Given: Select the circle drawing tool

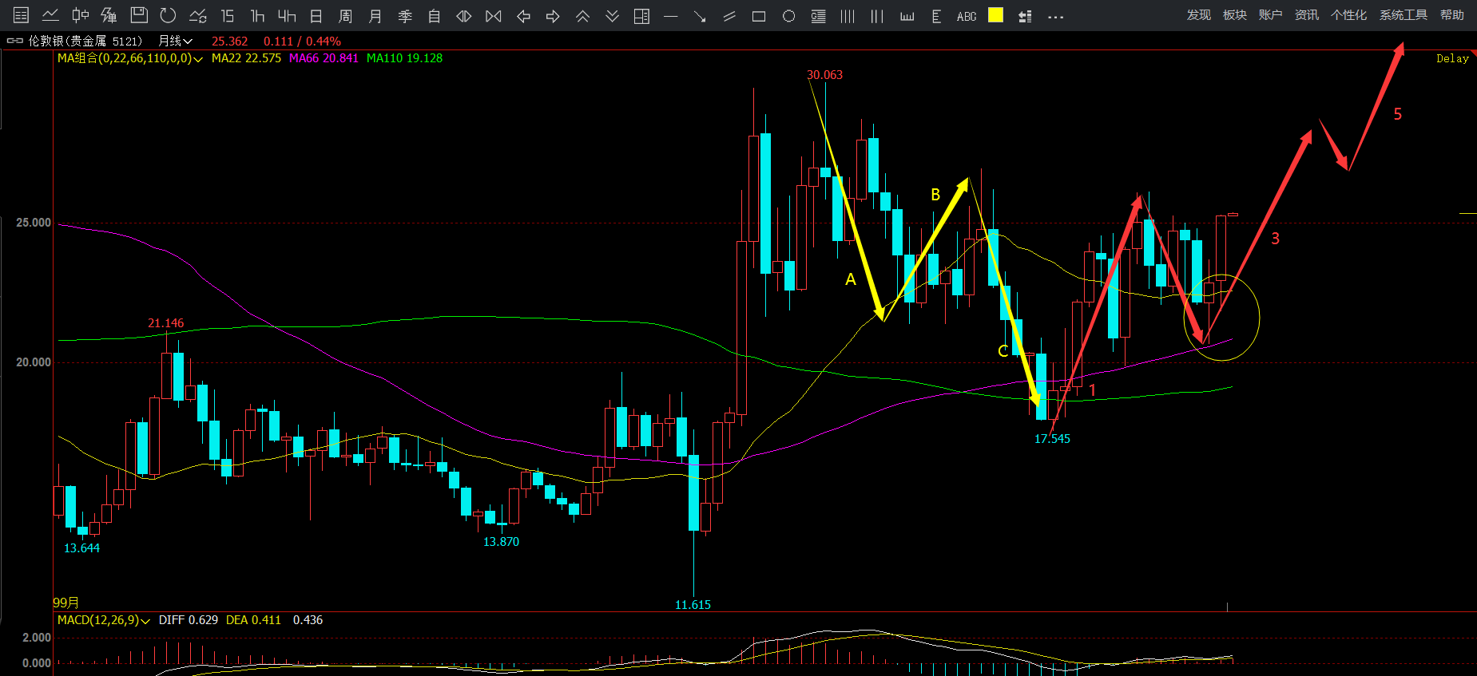Looking at the screenshot, I should 788,16.
